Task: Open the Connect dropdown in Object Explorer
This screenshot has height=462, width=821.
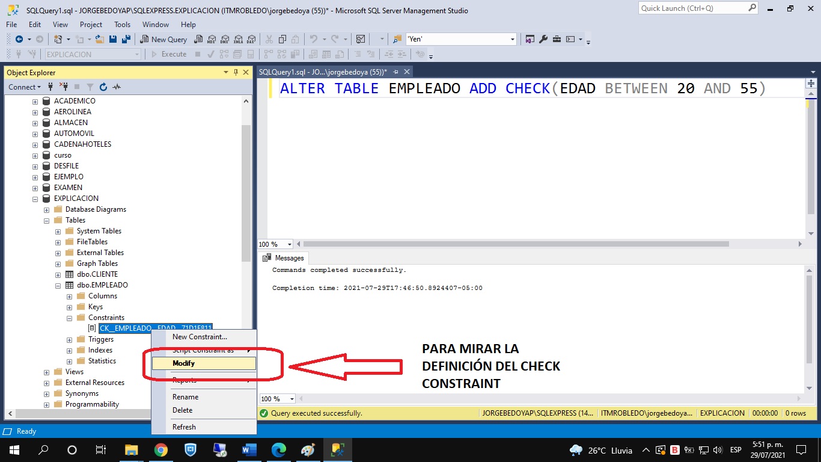Action: tap(24, 87)
